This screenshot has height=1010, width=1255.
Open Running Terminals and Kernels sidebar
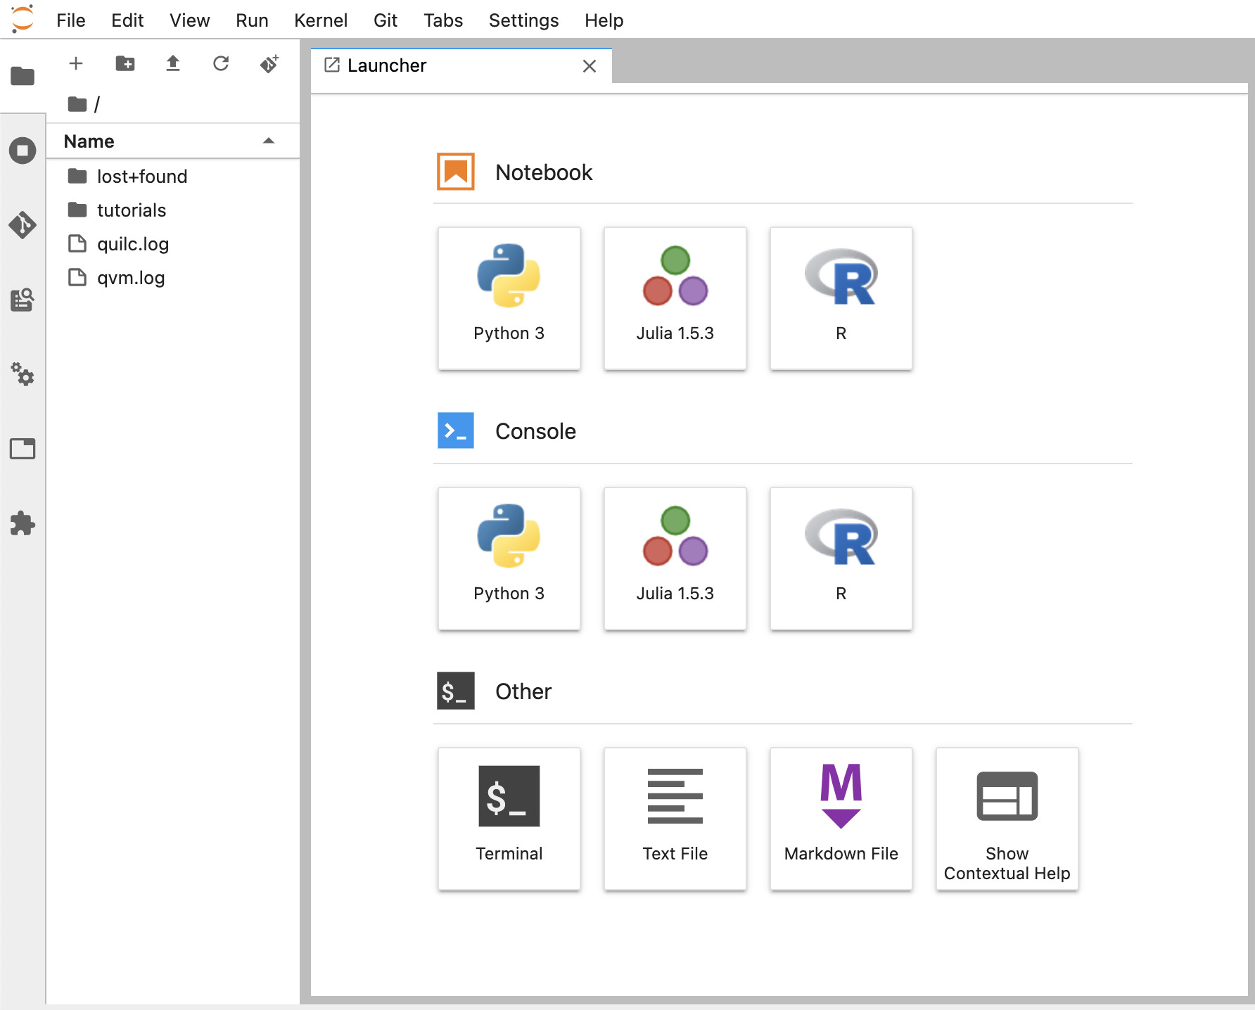coord(23,151)
